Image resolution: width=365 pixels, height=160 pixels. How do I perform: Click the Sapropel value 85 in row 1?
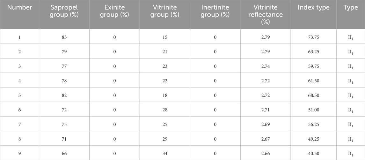(x=64, y=37)
